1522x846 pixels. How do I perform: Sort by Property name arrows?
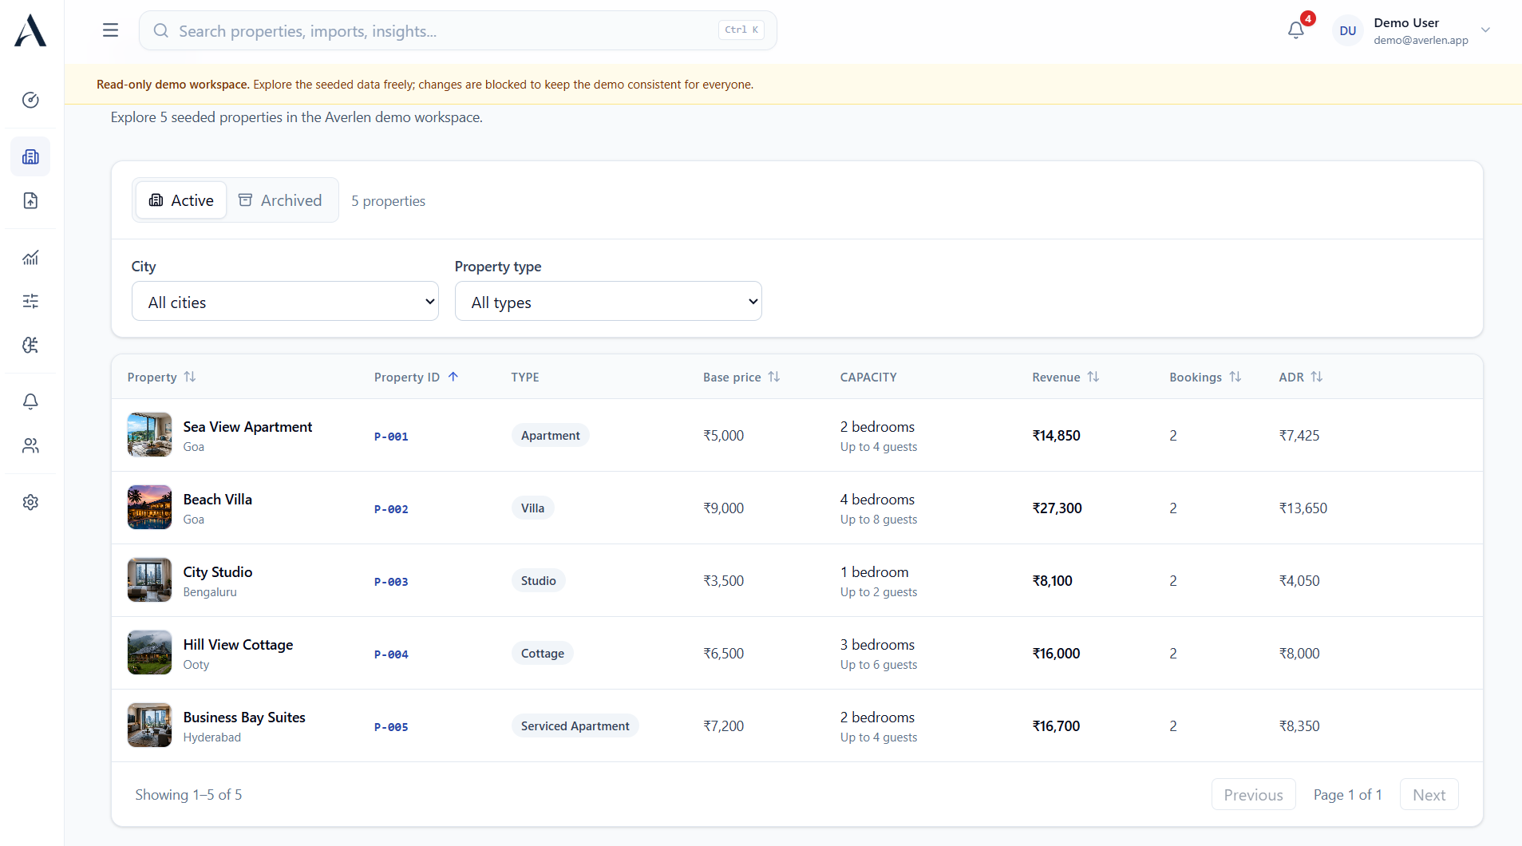pos(190,377)
